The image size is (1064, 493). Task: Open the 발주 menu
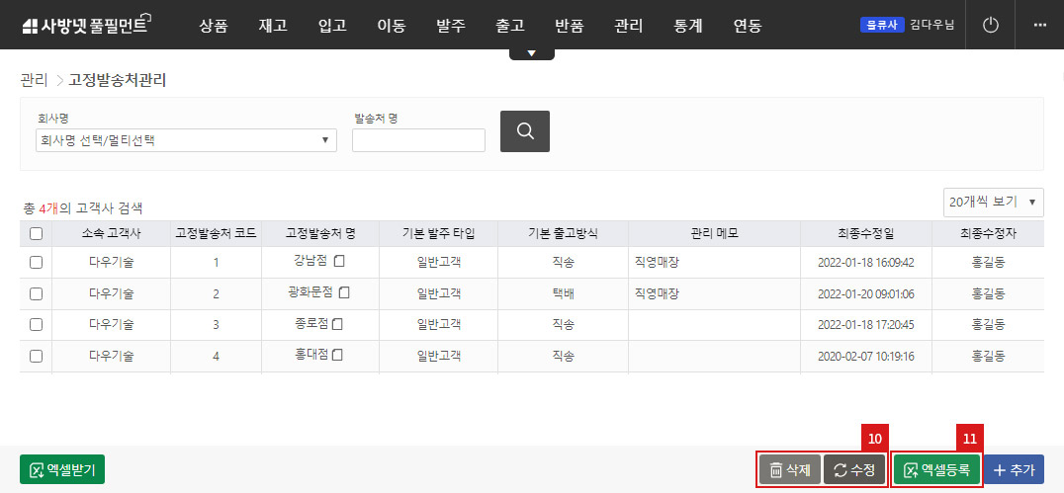[x=451, y=26]
